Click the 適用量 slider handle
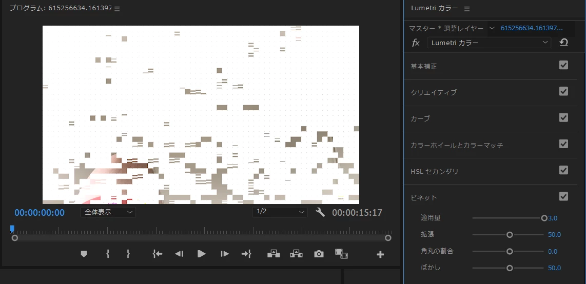 [x=544, y=218]
